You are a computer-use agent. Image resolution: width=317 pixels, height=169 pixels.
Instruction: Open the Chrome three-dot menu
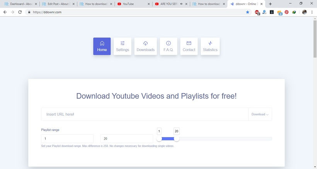(x=312, y=12)
